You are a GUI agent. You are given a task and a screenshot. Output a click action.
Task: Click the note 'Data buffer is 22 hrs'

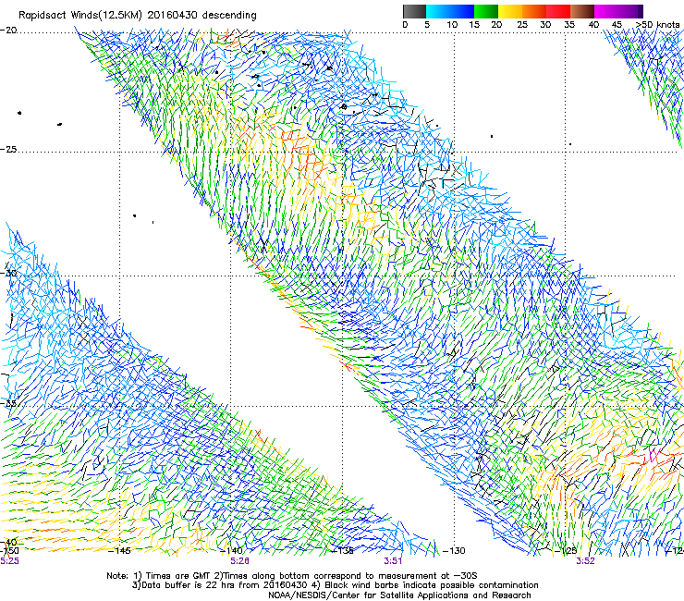point(187,585)
